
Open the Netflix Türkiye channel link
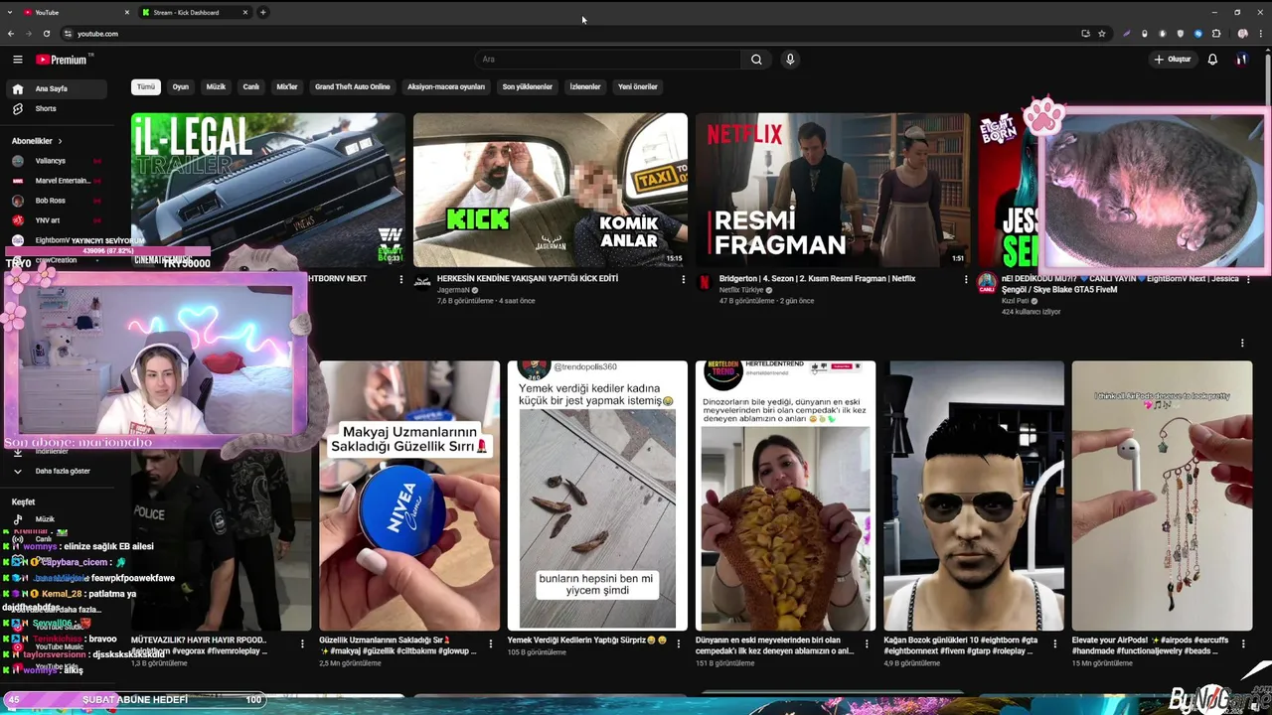coord(741,290)
